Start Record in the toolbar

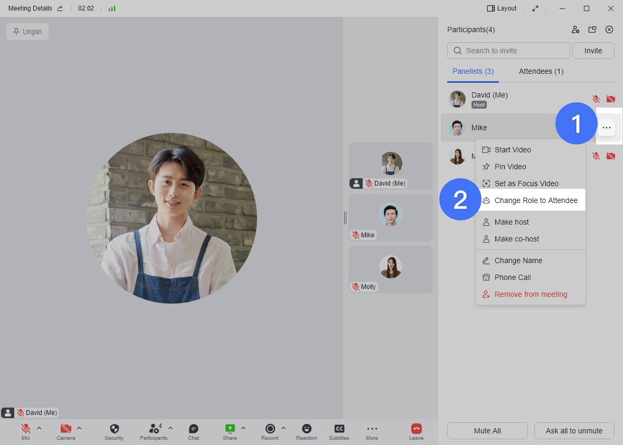tap(270, 429)
